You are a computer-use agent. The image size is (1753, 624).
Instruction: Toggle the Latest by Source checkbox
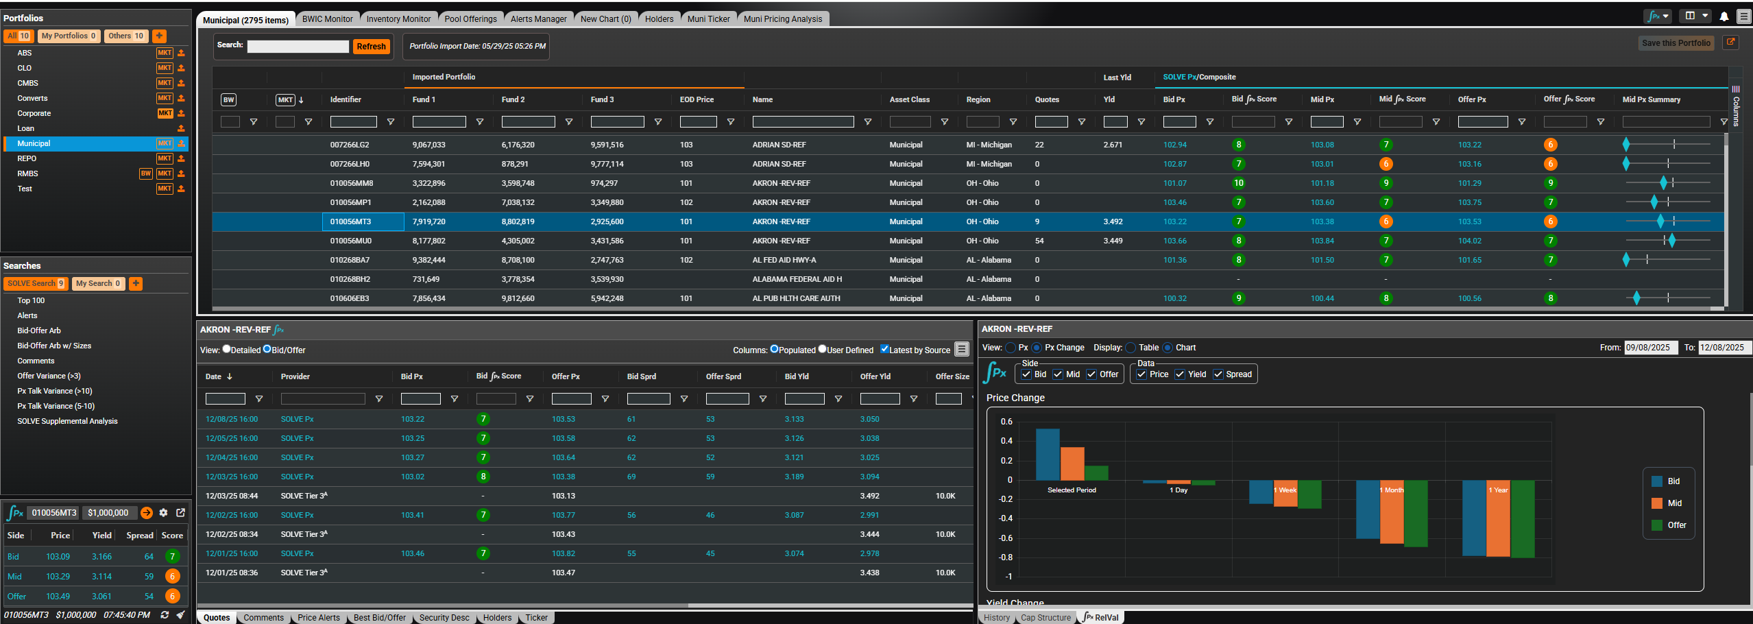pos(884,349)
